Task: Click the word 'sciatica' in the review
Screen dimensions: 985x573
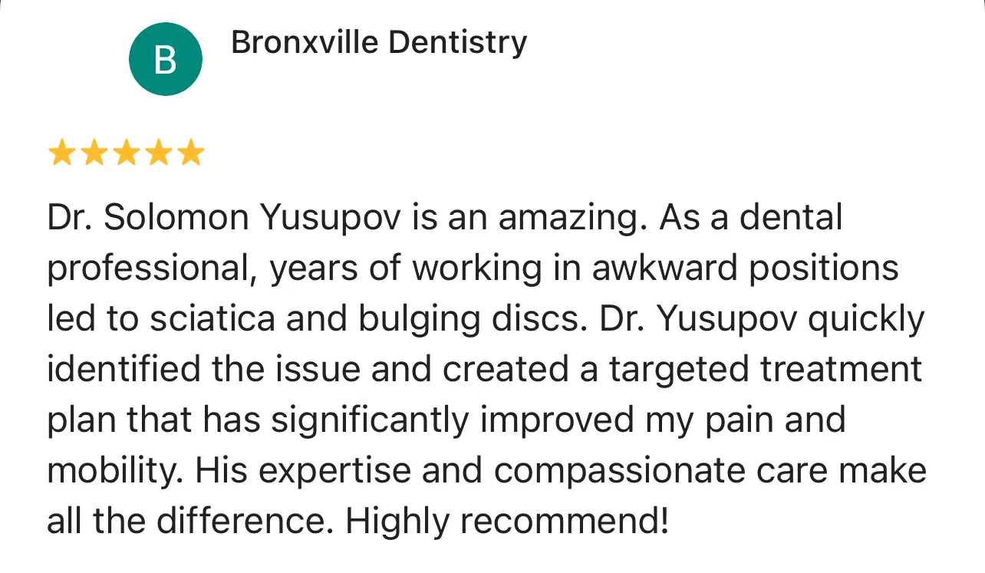Action: pos(212,320)
